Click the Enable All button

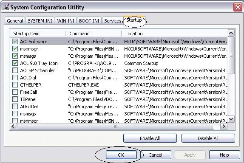[150, 138]
